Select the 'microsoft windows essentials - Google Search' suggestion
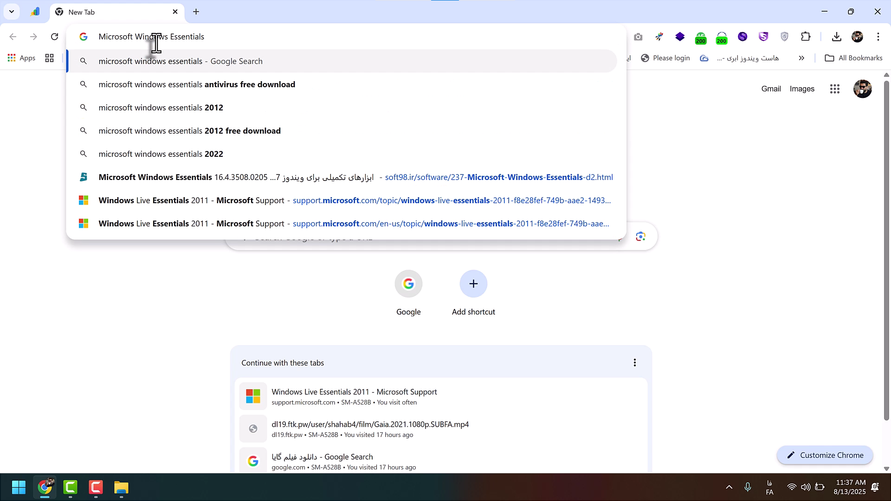 coord(342,61)
